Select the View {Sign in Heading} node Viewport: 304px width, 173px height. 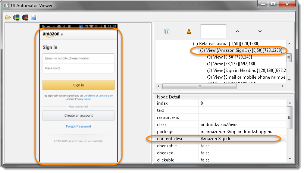pos(247,70)
